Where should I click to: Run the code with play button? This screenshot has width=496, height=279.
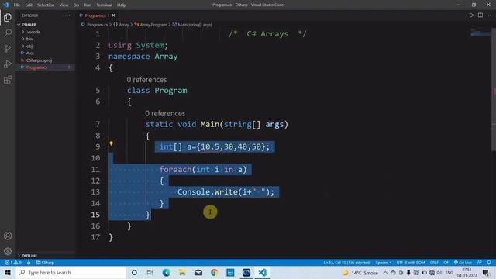click(471, 15)
